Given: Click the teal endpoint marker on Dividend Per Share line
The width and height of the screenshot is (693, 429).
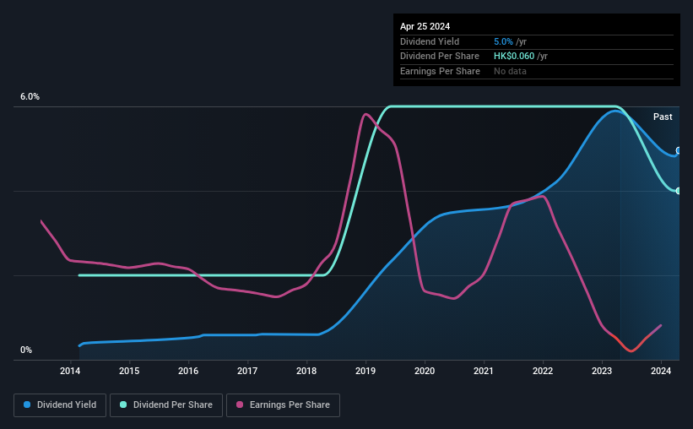Looking at the screenshot, I should pyautogui.click(x=679, y=191).
